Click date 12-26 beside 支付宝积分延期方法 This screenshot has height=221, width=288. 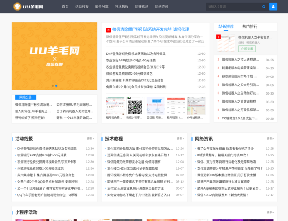click(180, 149)
